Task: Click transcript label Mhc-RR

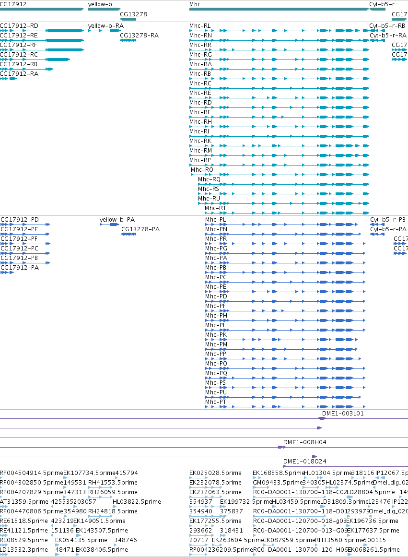Action: click(x=200, y=45)
